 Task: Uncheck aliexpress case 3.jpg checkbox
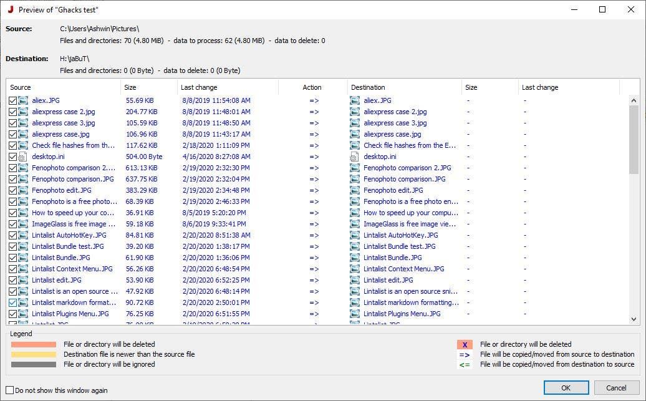pos(12,123)
